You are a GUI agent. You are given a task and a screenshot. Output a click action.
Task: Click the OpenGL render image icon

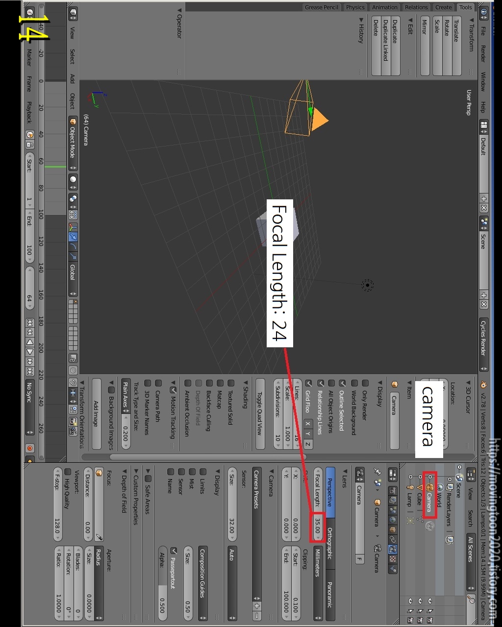[x=73, y=421]
